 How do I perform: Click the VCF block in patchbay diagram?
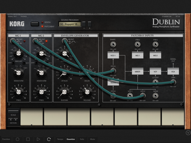pyautogui.click(x=155, y=71)
